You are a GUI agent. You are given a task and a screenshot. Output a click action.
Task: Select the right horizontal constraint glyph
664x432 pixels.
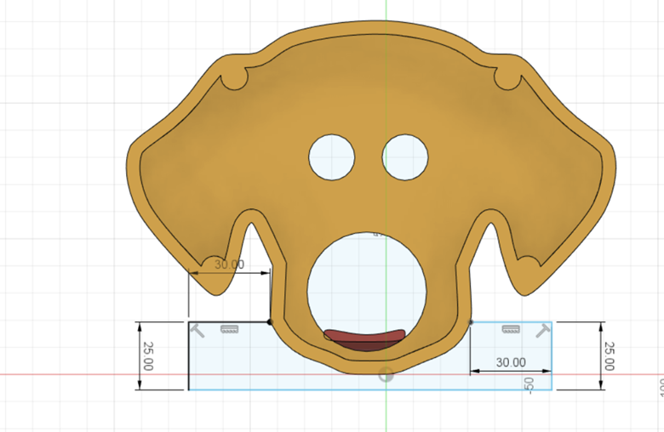point(511,329)
